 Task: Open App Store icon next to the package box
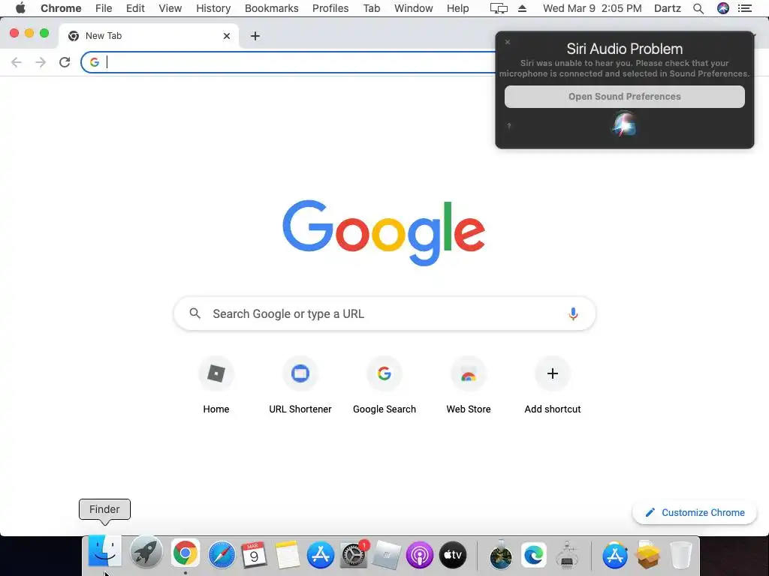coord(614,555)
